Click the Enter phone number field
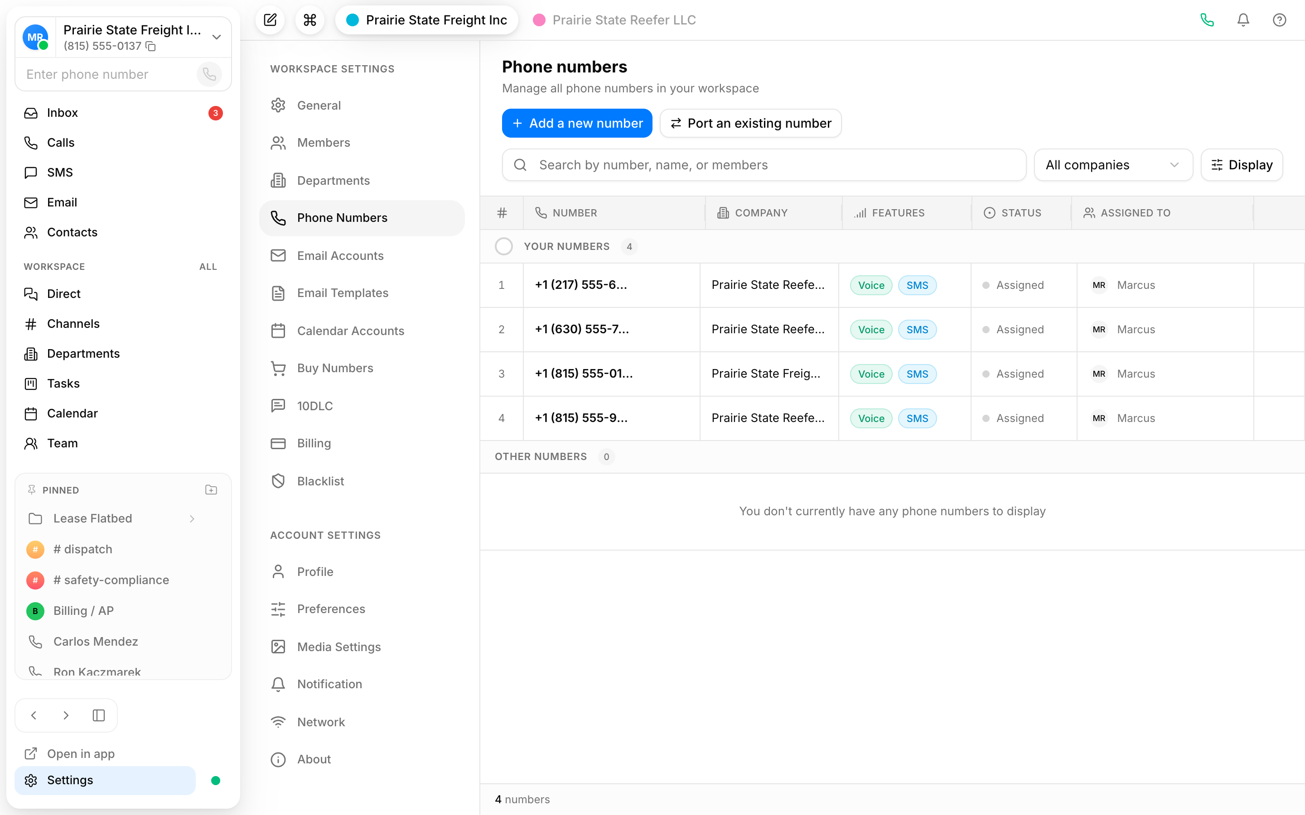The image size is (1305, 815). (108, 74)
